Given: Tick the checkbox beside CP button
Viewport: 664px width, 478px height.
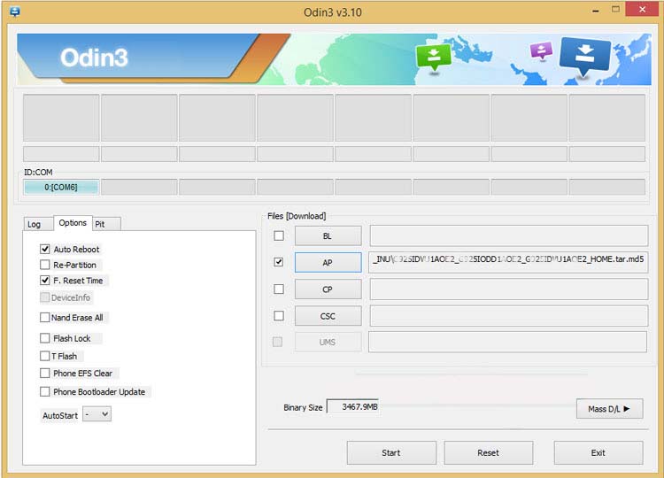Looking at the screenshot, I should tap(279, 289).
